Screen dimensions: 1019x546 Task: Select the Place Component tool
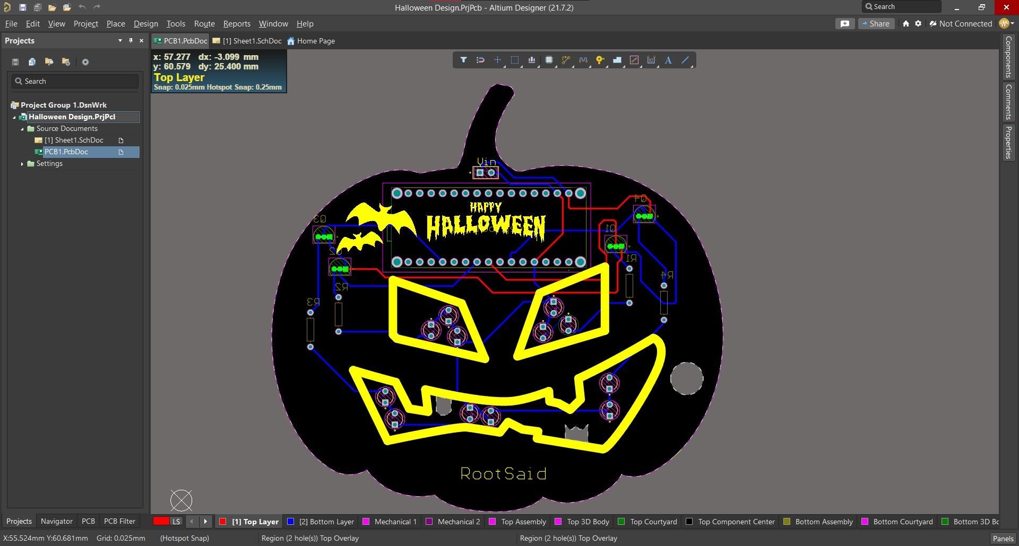pyautogui.click(x=549, y=60)
